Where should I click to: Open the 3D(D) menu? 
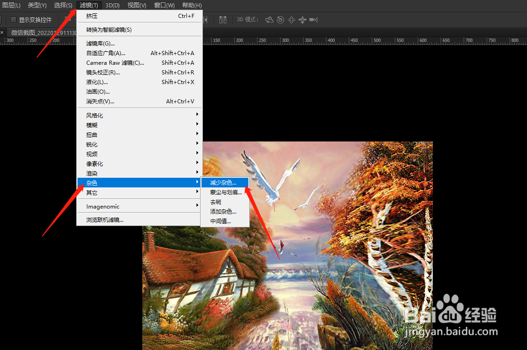tap(112, 6)
